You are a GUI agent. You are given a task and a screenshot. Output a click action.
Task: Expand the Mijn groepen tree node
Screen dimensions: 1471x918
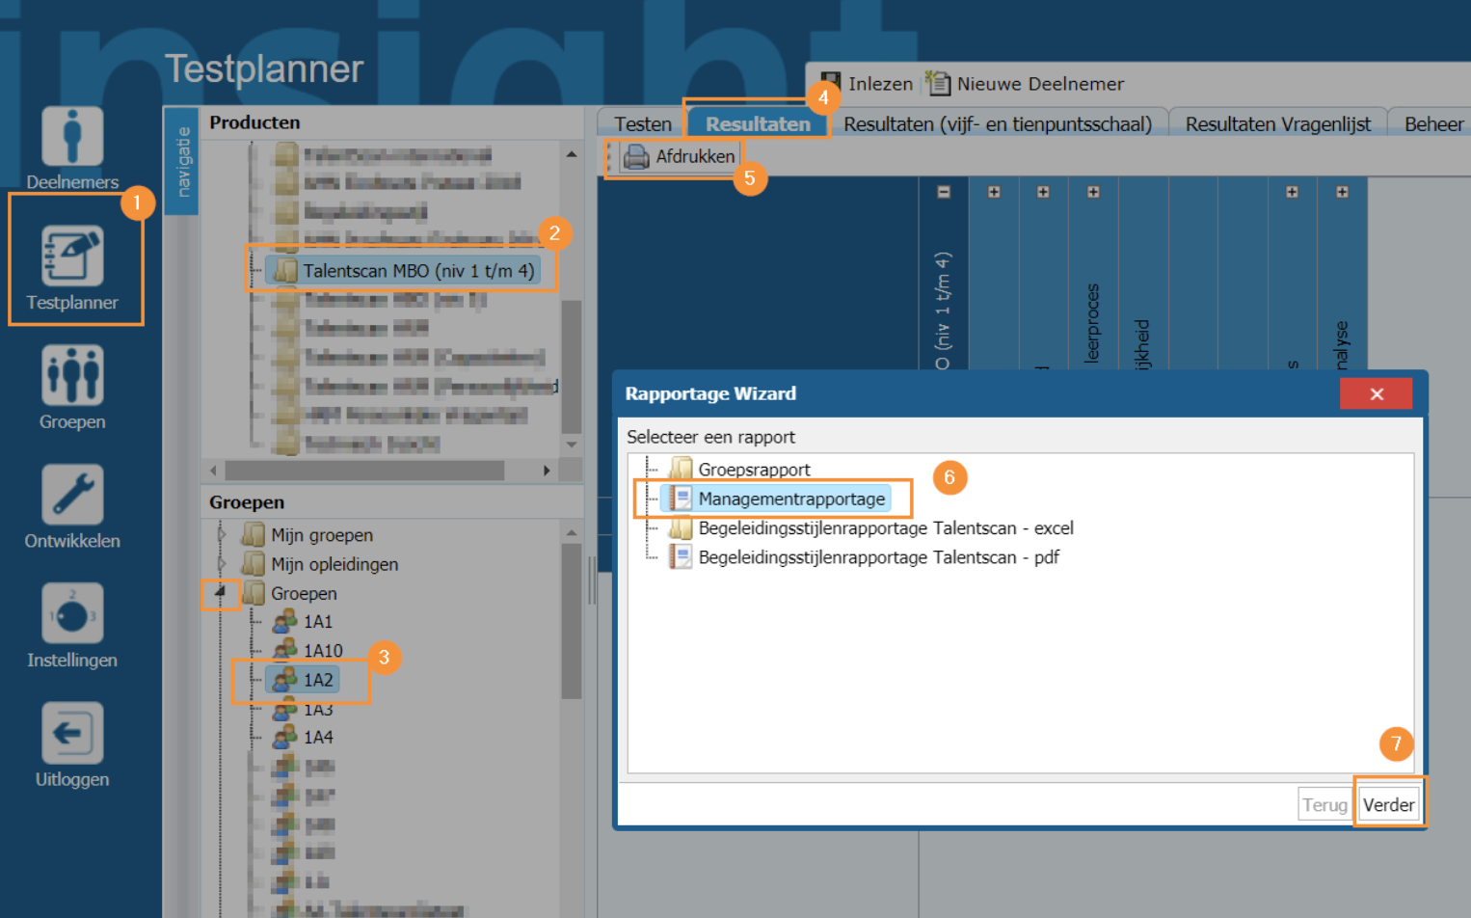[x=222, y=534]
